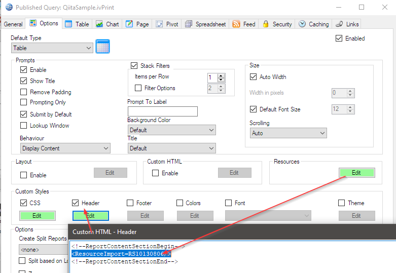Image resolution: width=396 pixels, height=273 pixels.
Task: Click the Colors Edit button
Action: pyautogui.click(x=195, y=216)
